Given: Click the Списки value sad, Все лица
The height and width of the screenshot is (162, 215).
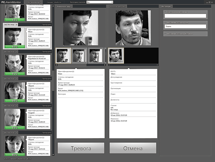Looking at the screenshot, I should [114, 109].
